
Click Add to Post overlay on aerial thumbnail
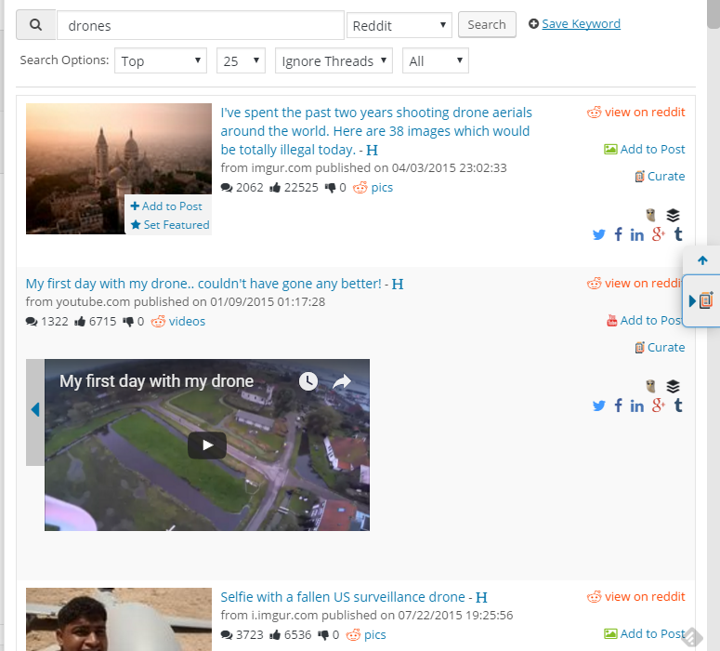(x=166, y=206)
